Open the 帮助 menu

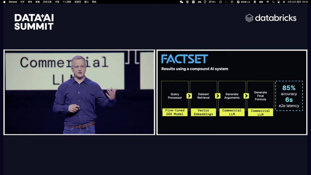point(94,2)
